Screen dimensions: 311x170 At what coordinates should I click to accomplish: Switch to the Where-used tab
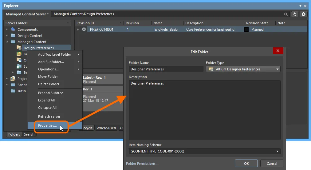pyautogui.click(x=106, y=128)
